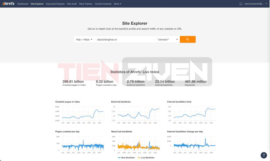Toggle the Lost Backlinks legend item
This screenshot has height=161, width=270.
pyautogui.click(x=146, y=158)
